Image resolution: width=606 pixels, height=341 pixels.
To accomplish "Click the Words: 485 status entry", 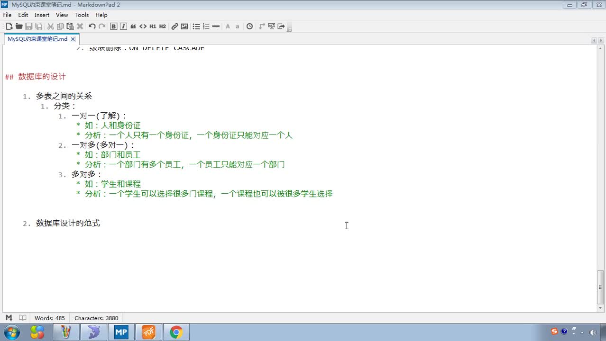I will click(x=50, y=318).
